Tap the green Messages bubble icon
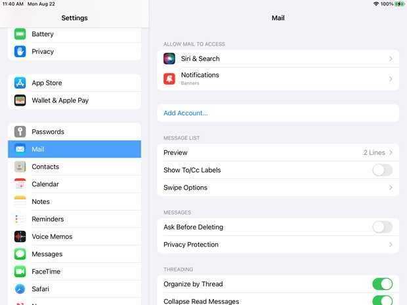 point(20,254)
